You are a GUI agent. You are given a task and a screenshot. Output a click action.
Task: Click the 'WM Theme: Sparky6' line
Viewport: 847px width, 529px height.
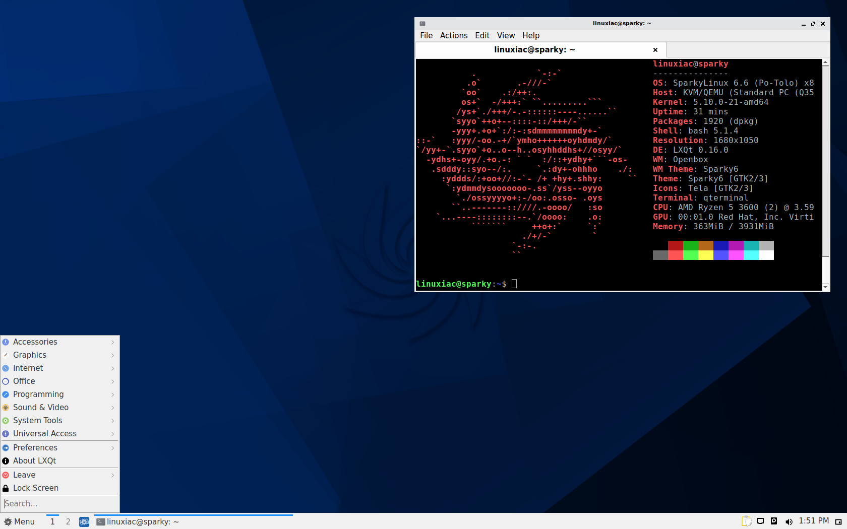click(x=696, y=169)
